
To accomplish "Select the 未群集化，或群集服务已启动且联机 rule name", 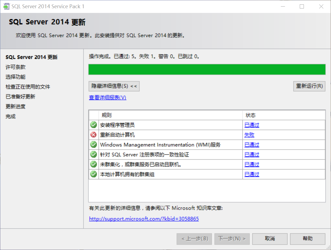I will 141,164.
